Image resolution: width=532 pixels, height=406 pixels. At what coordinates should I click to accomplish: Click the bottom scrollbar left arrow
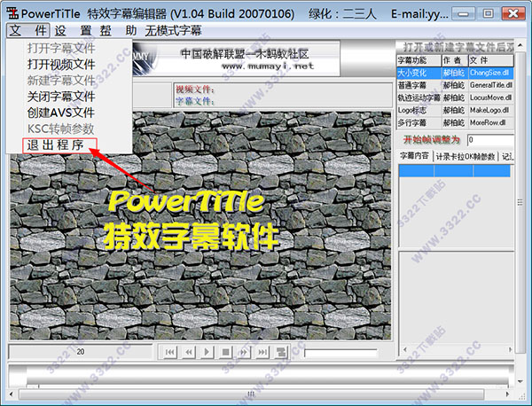[x=12, y=394]
